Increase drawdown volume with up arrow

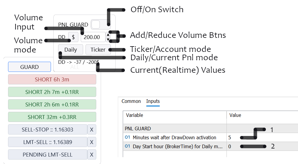(108, 35)
